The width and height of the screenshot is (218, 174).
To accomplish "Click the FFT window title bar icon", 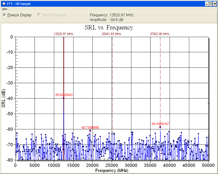I will [x=3, y=4].
